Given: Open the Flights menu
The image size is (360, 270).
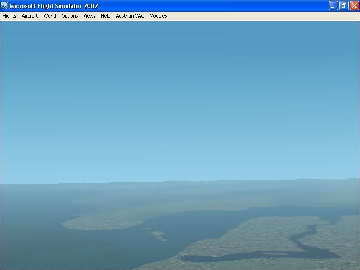Looking at the screenshot, I should 9,16.
